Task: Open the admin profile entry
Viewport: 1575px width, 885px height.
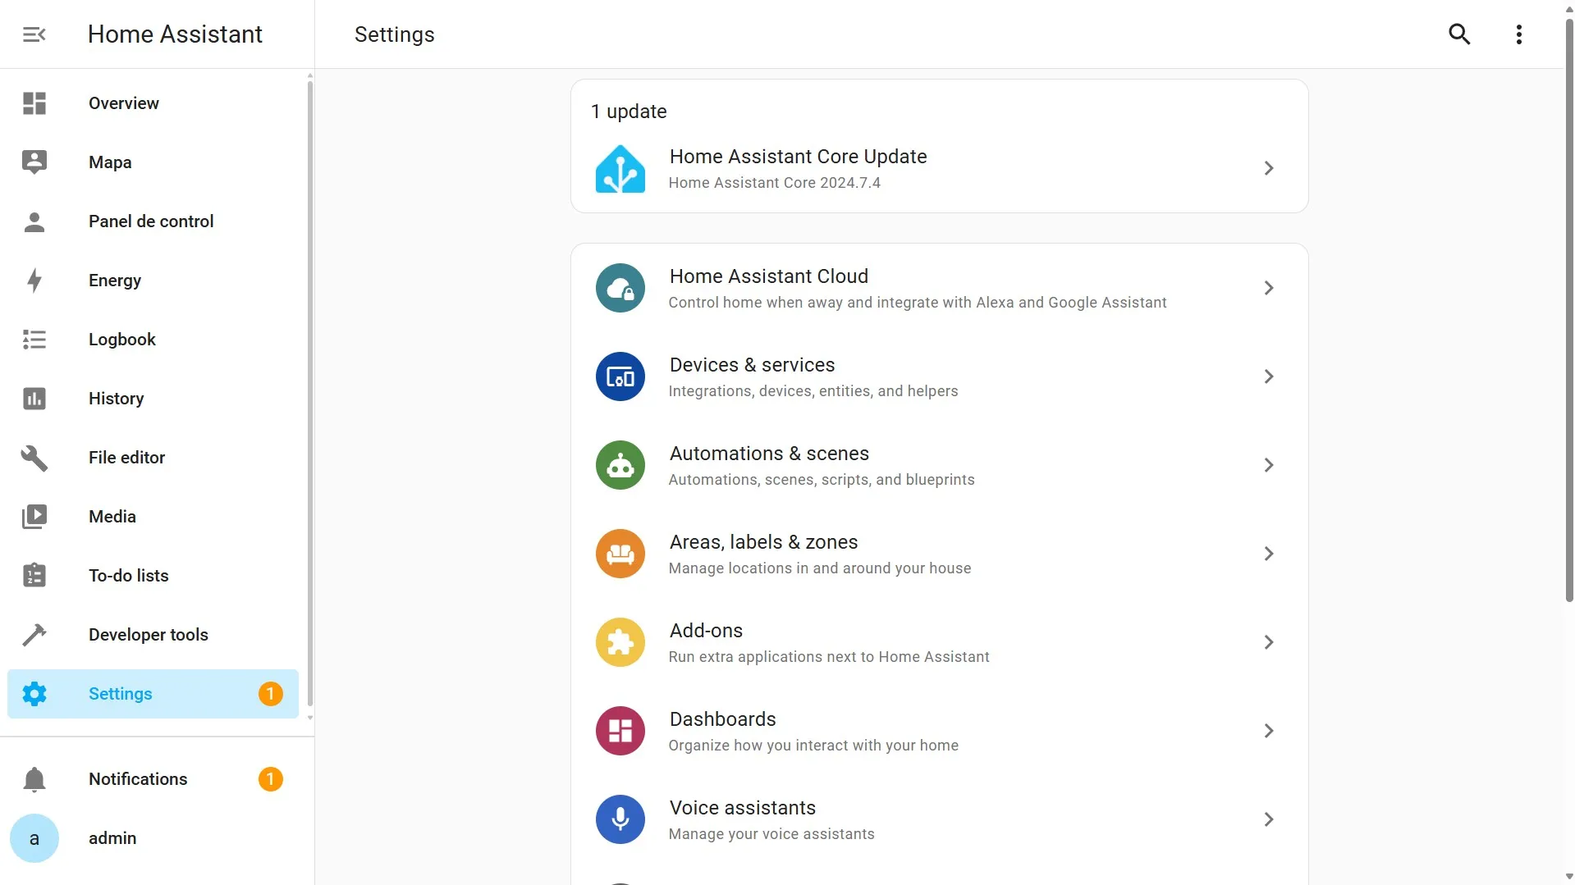Action: click(153, 838)
